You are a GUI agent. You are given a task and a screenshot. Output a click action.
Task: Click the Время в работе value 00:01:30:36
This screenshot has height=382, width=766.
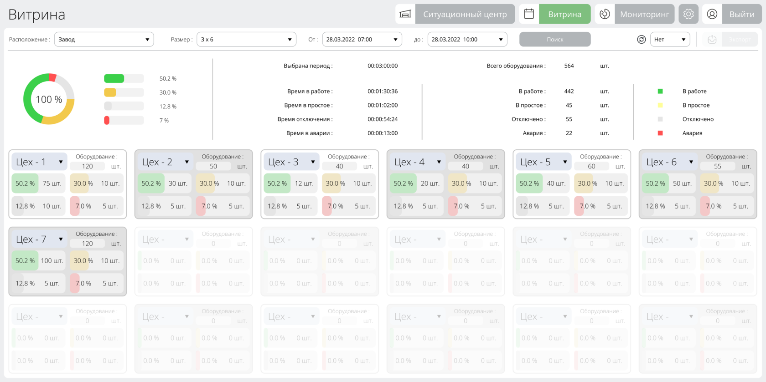click(x=383, y=92)
